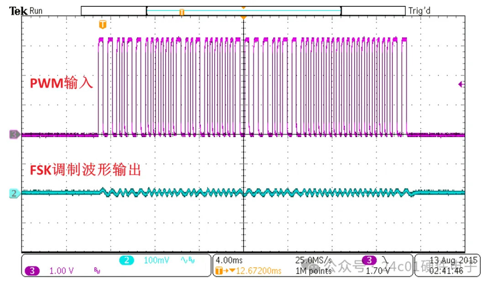Click the 1M points record length readout

click(314, 270)
